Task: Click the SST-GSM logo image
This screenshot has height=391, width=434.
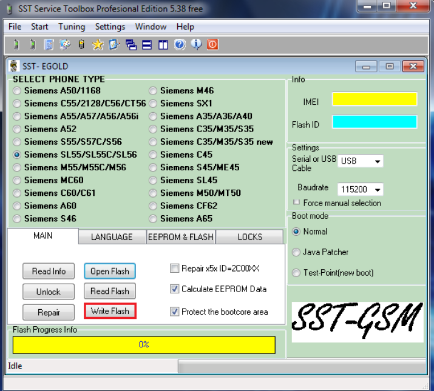Action: pyautogui.click(x=358, y=322)
